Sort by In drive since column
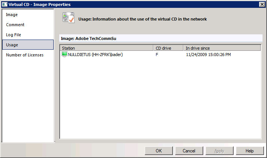This screenshot has height=158, width=267. [222, 48]
